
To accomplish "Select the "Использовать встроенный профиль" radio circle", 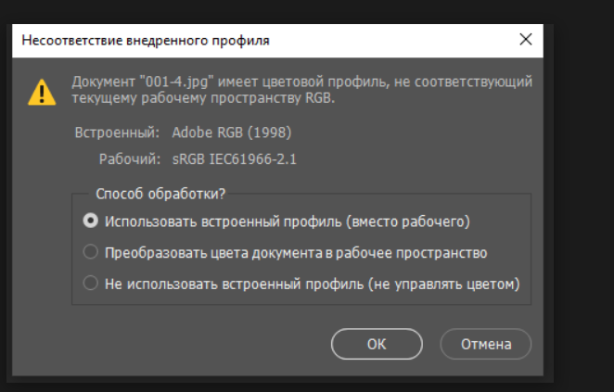I will [90, 221].
